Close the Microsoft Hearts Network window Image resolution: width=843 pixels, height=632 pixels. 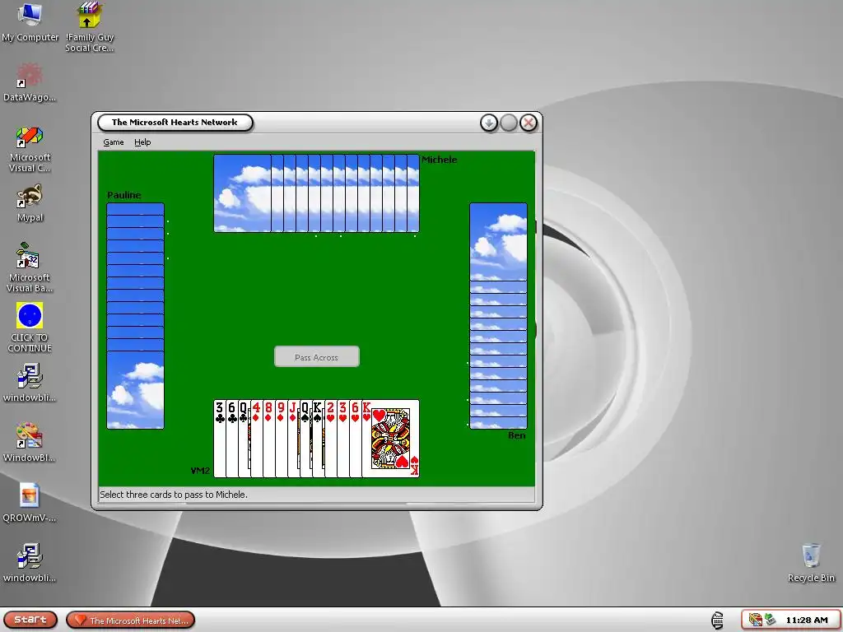click(x=529, y=123)
